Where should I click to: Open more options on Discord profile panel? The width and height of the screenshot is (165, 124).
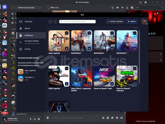click(x=162, y=13)
